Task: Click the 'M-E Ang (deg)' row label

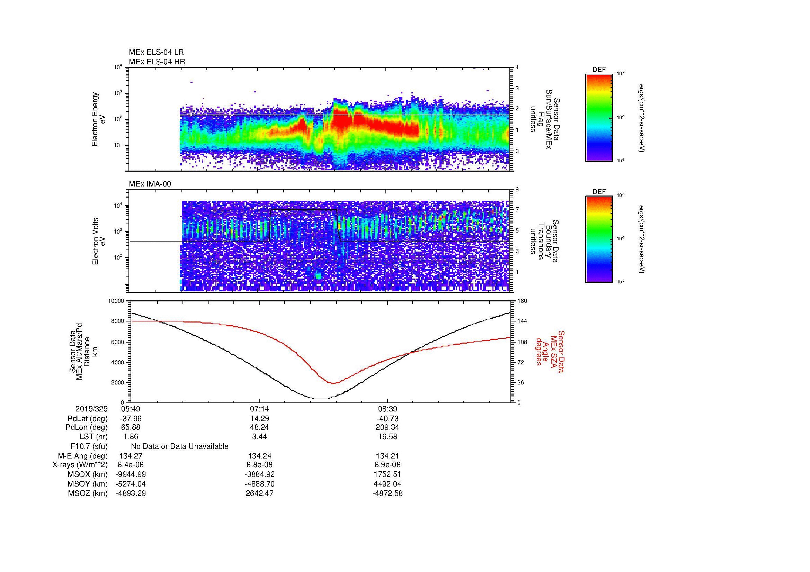Action: (x=83, y=456)
